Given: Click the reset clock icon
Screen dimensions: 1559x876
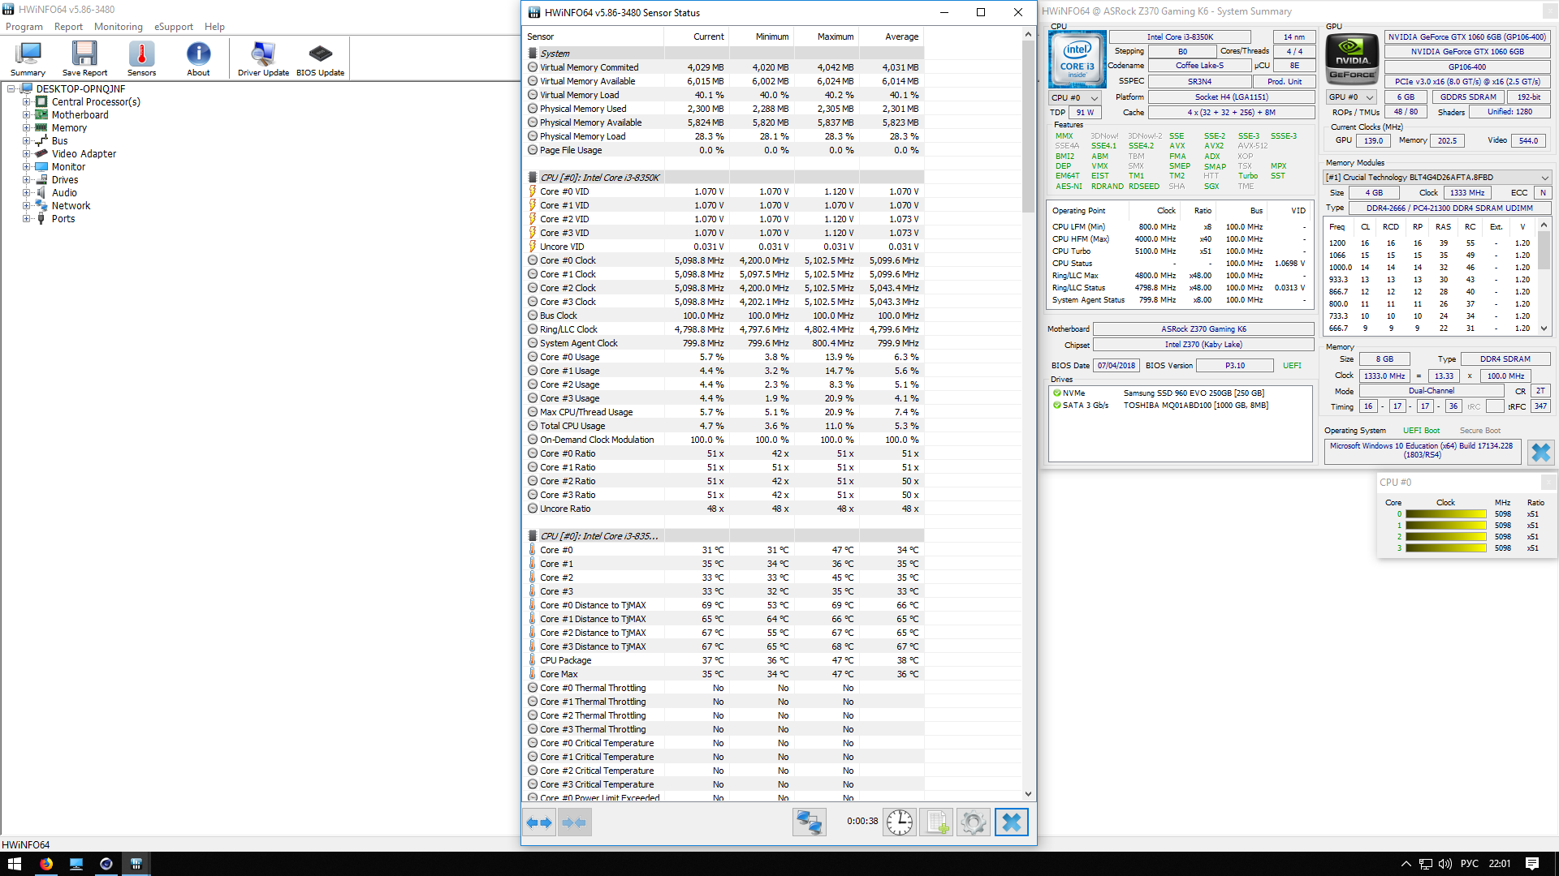Looking at the screenshot, I should [x=899, y=822].
